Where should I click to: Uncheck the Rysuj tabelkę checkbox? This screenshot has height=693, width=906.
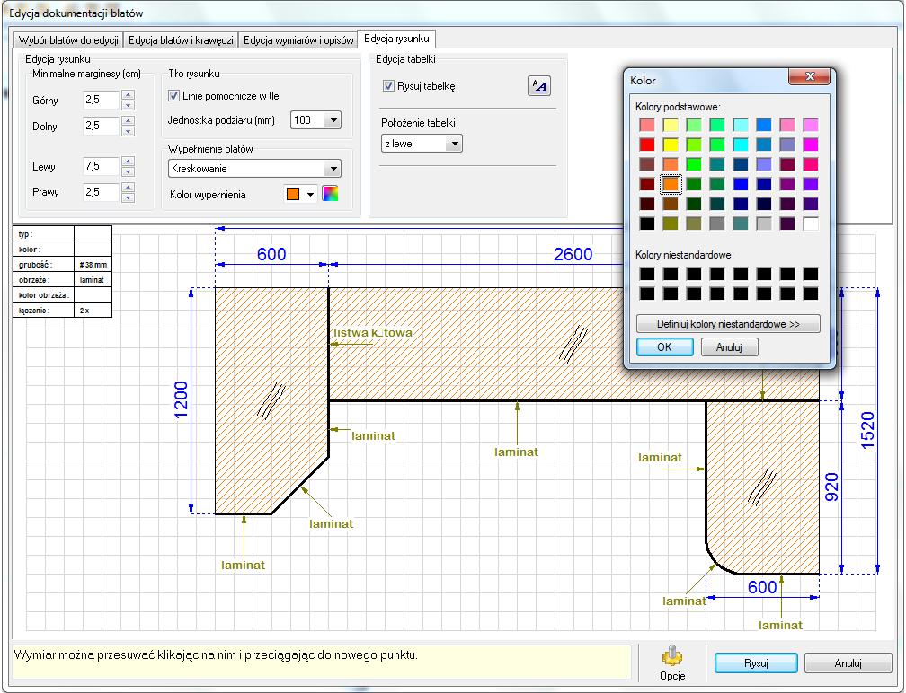pyautogui.click(x=388, y=86)
